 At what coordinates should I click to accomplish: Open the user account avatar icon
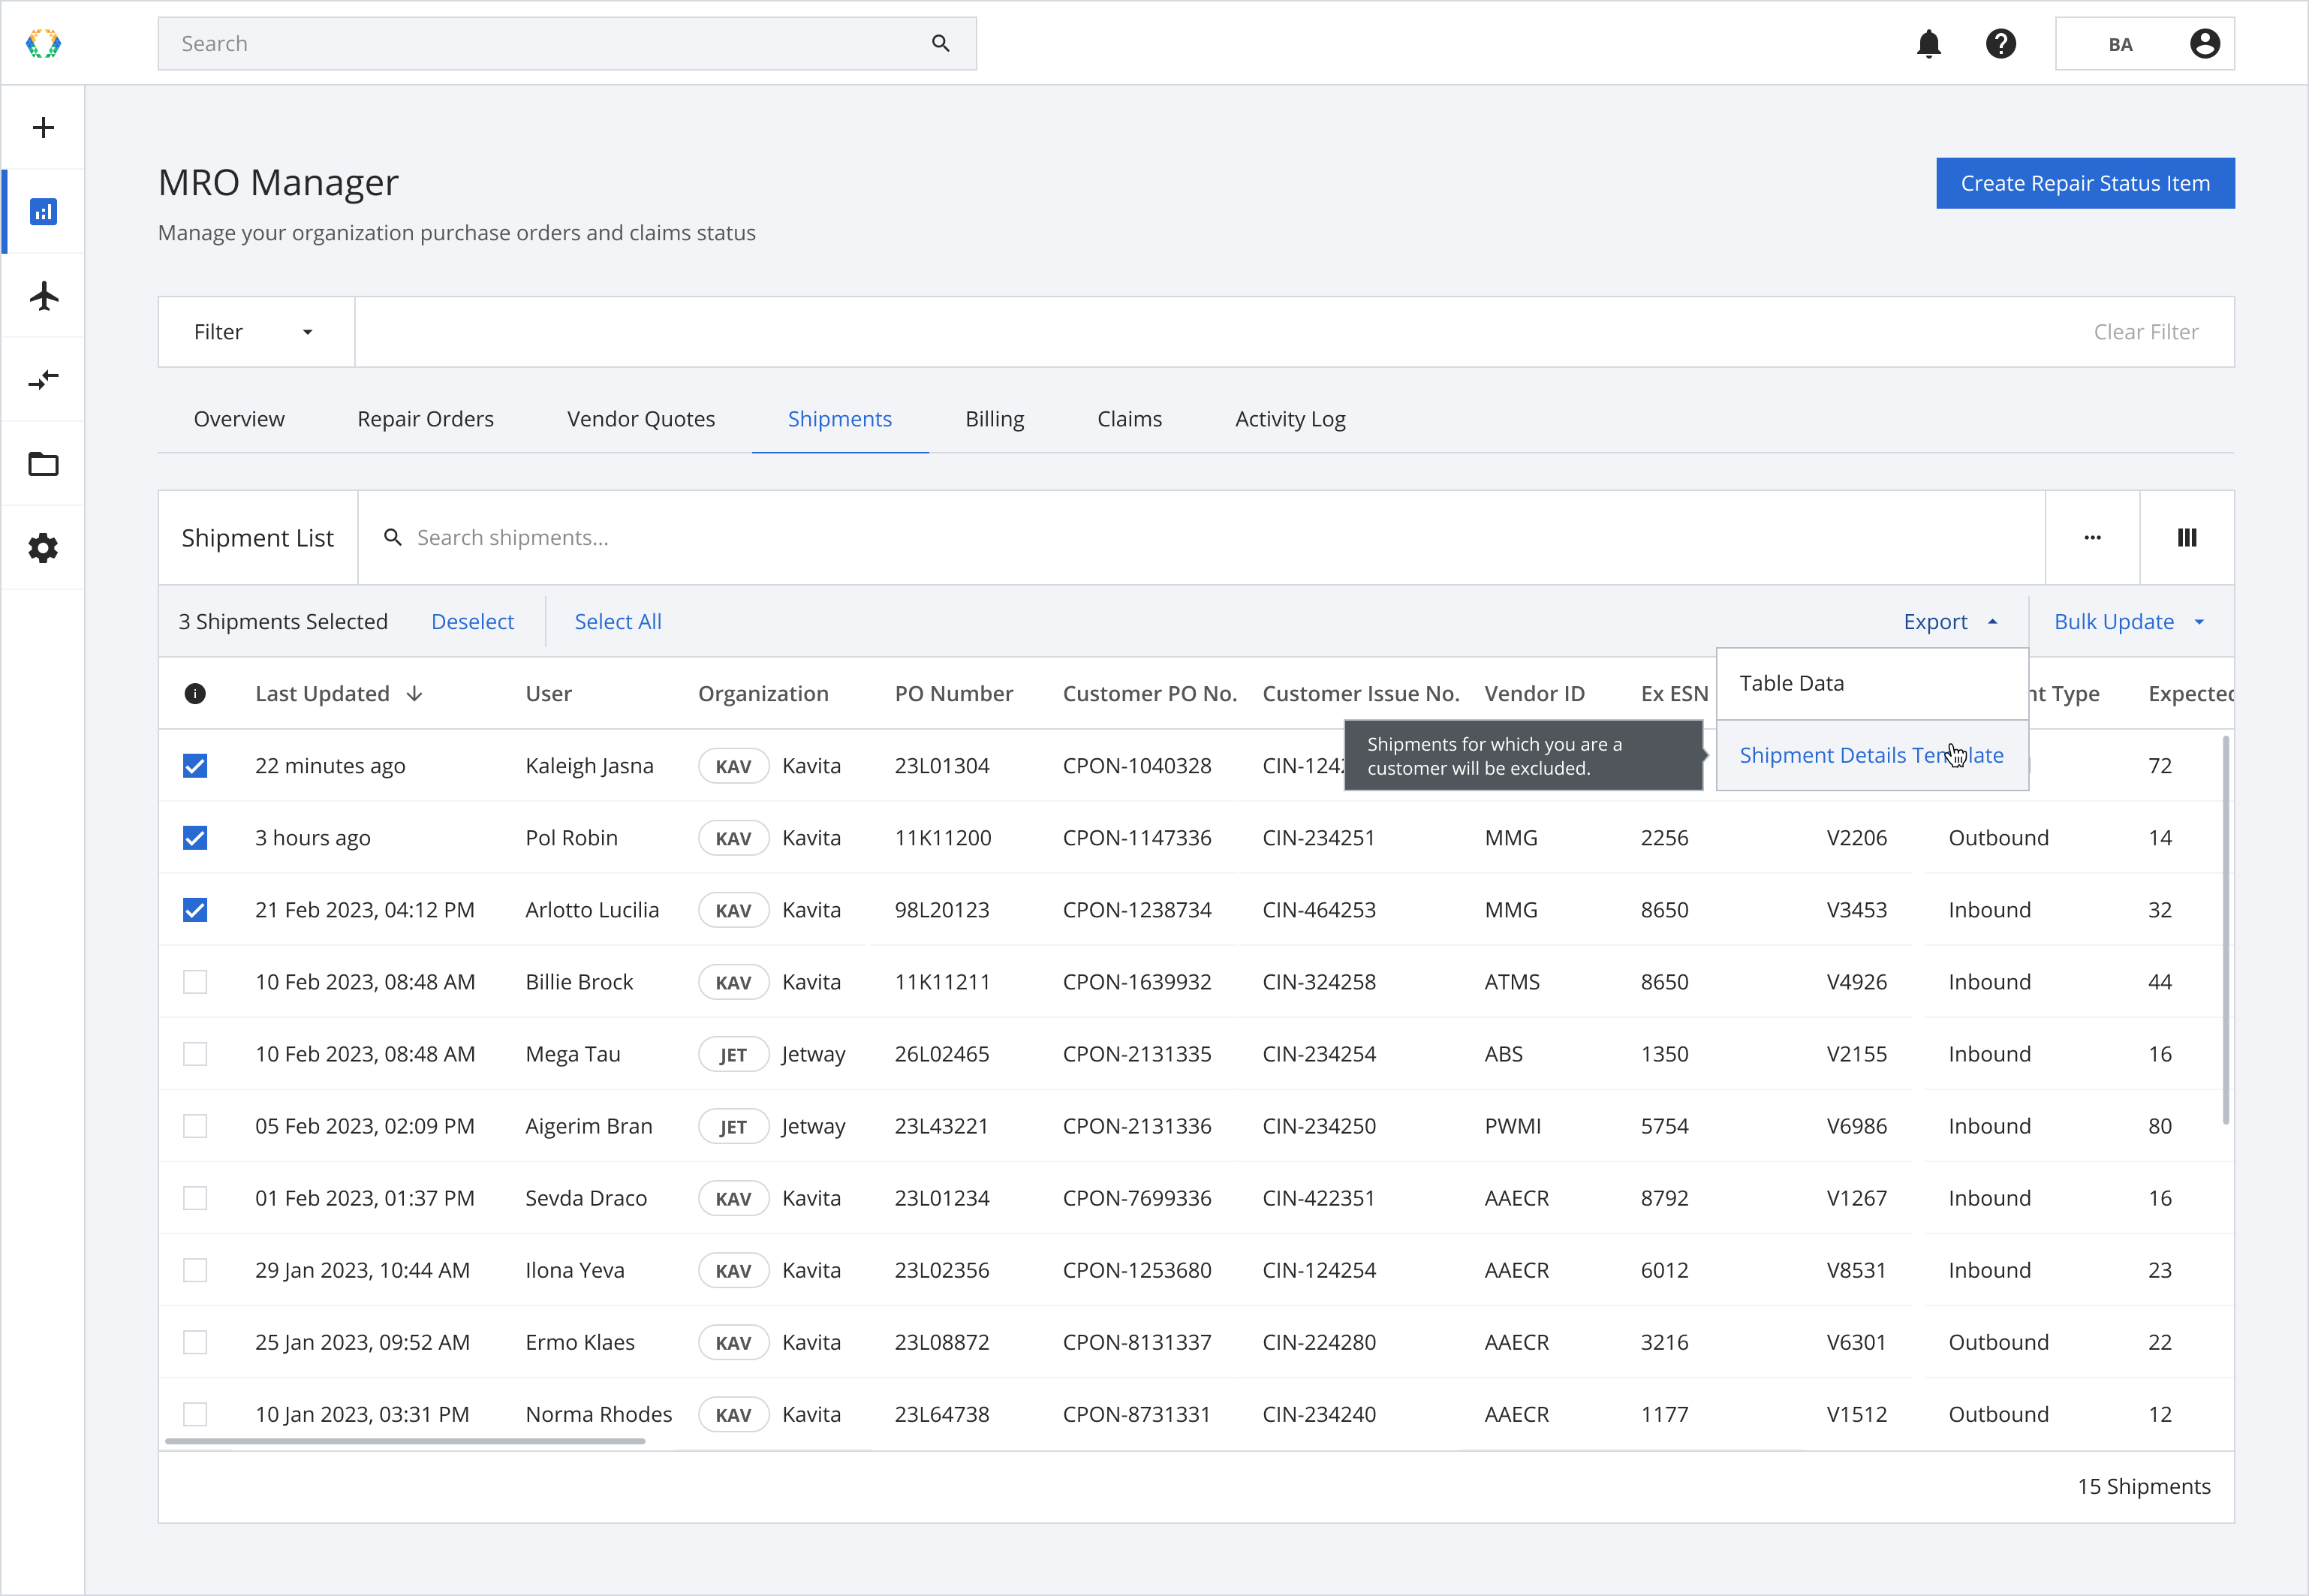2204,43
